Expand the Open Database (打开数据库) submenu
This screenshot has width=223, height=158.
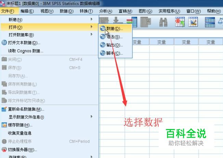(x=49, y=35)
